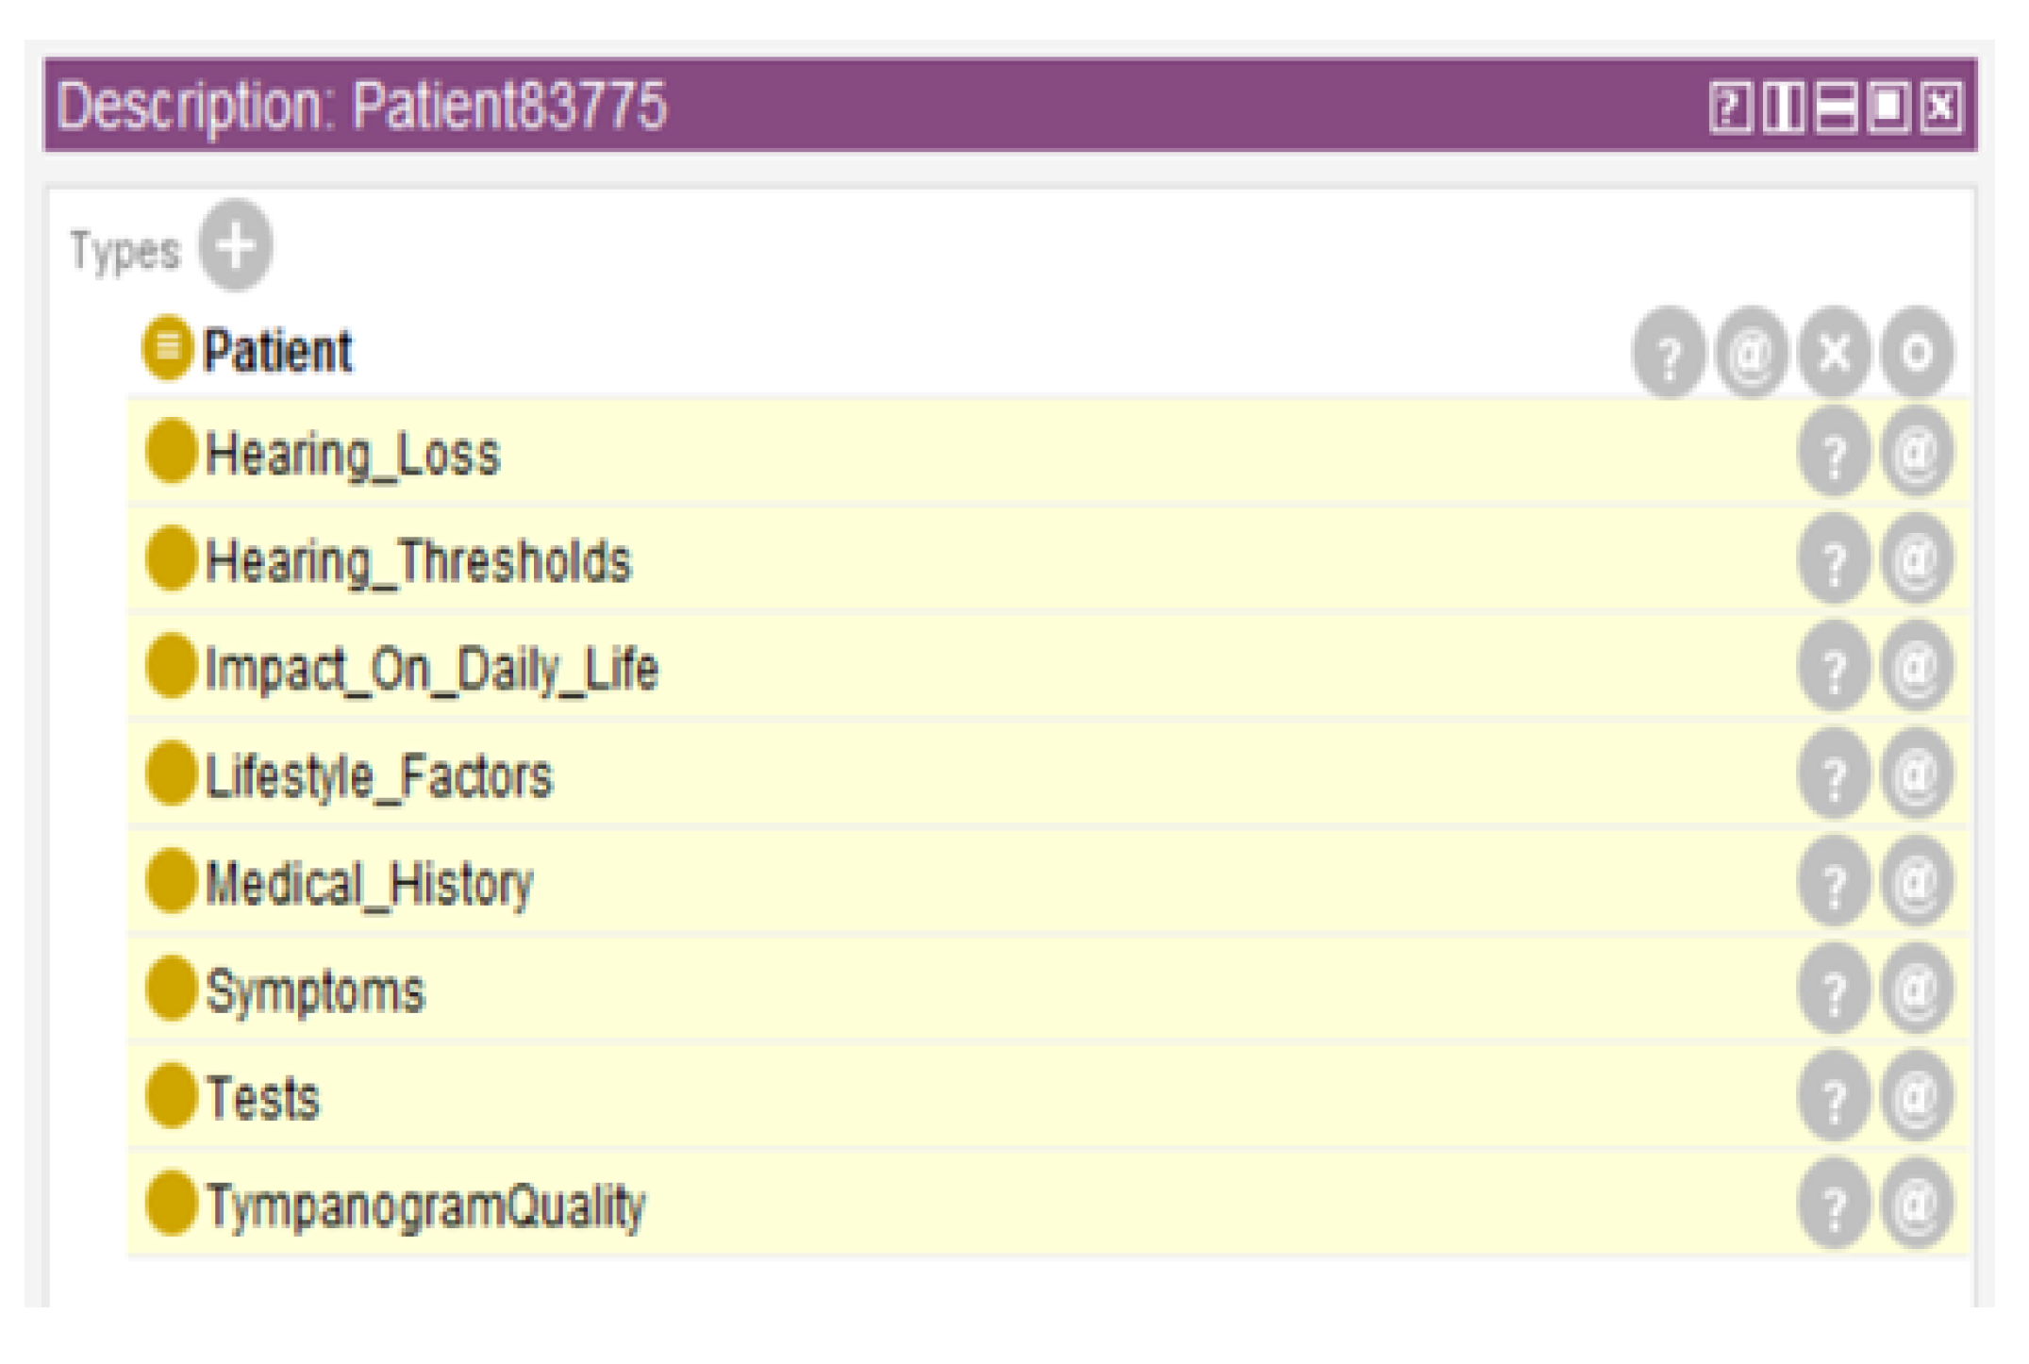Open annotations for Lifestyle_Factors type
2029x1364 pixels.
coord(1916,776)
